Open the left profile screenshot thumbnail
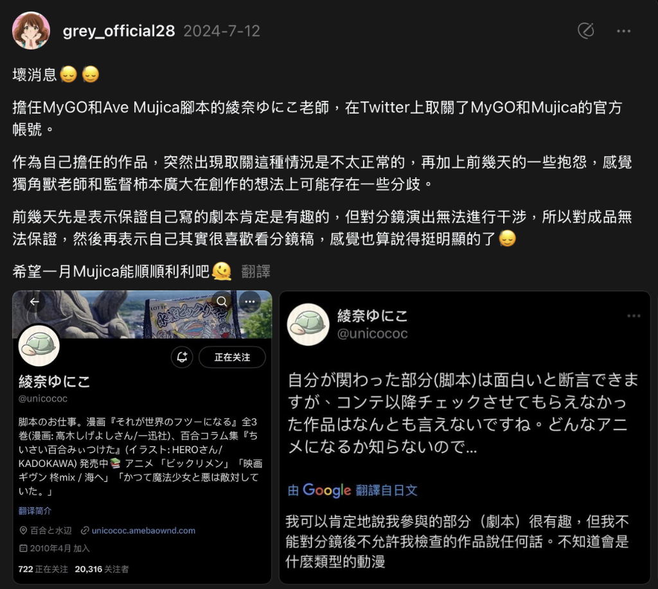Screen dimensions: 658x589 click(142, 437)
